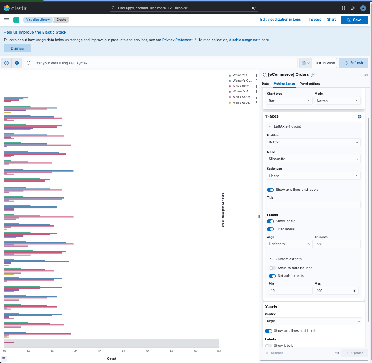Viewport: 372px width, 363px height.
Task: Click the Refresh button
Action: [x=353, y=63]
